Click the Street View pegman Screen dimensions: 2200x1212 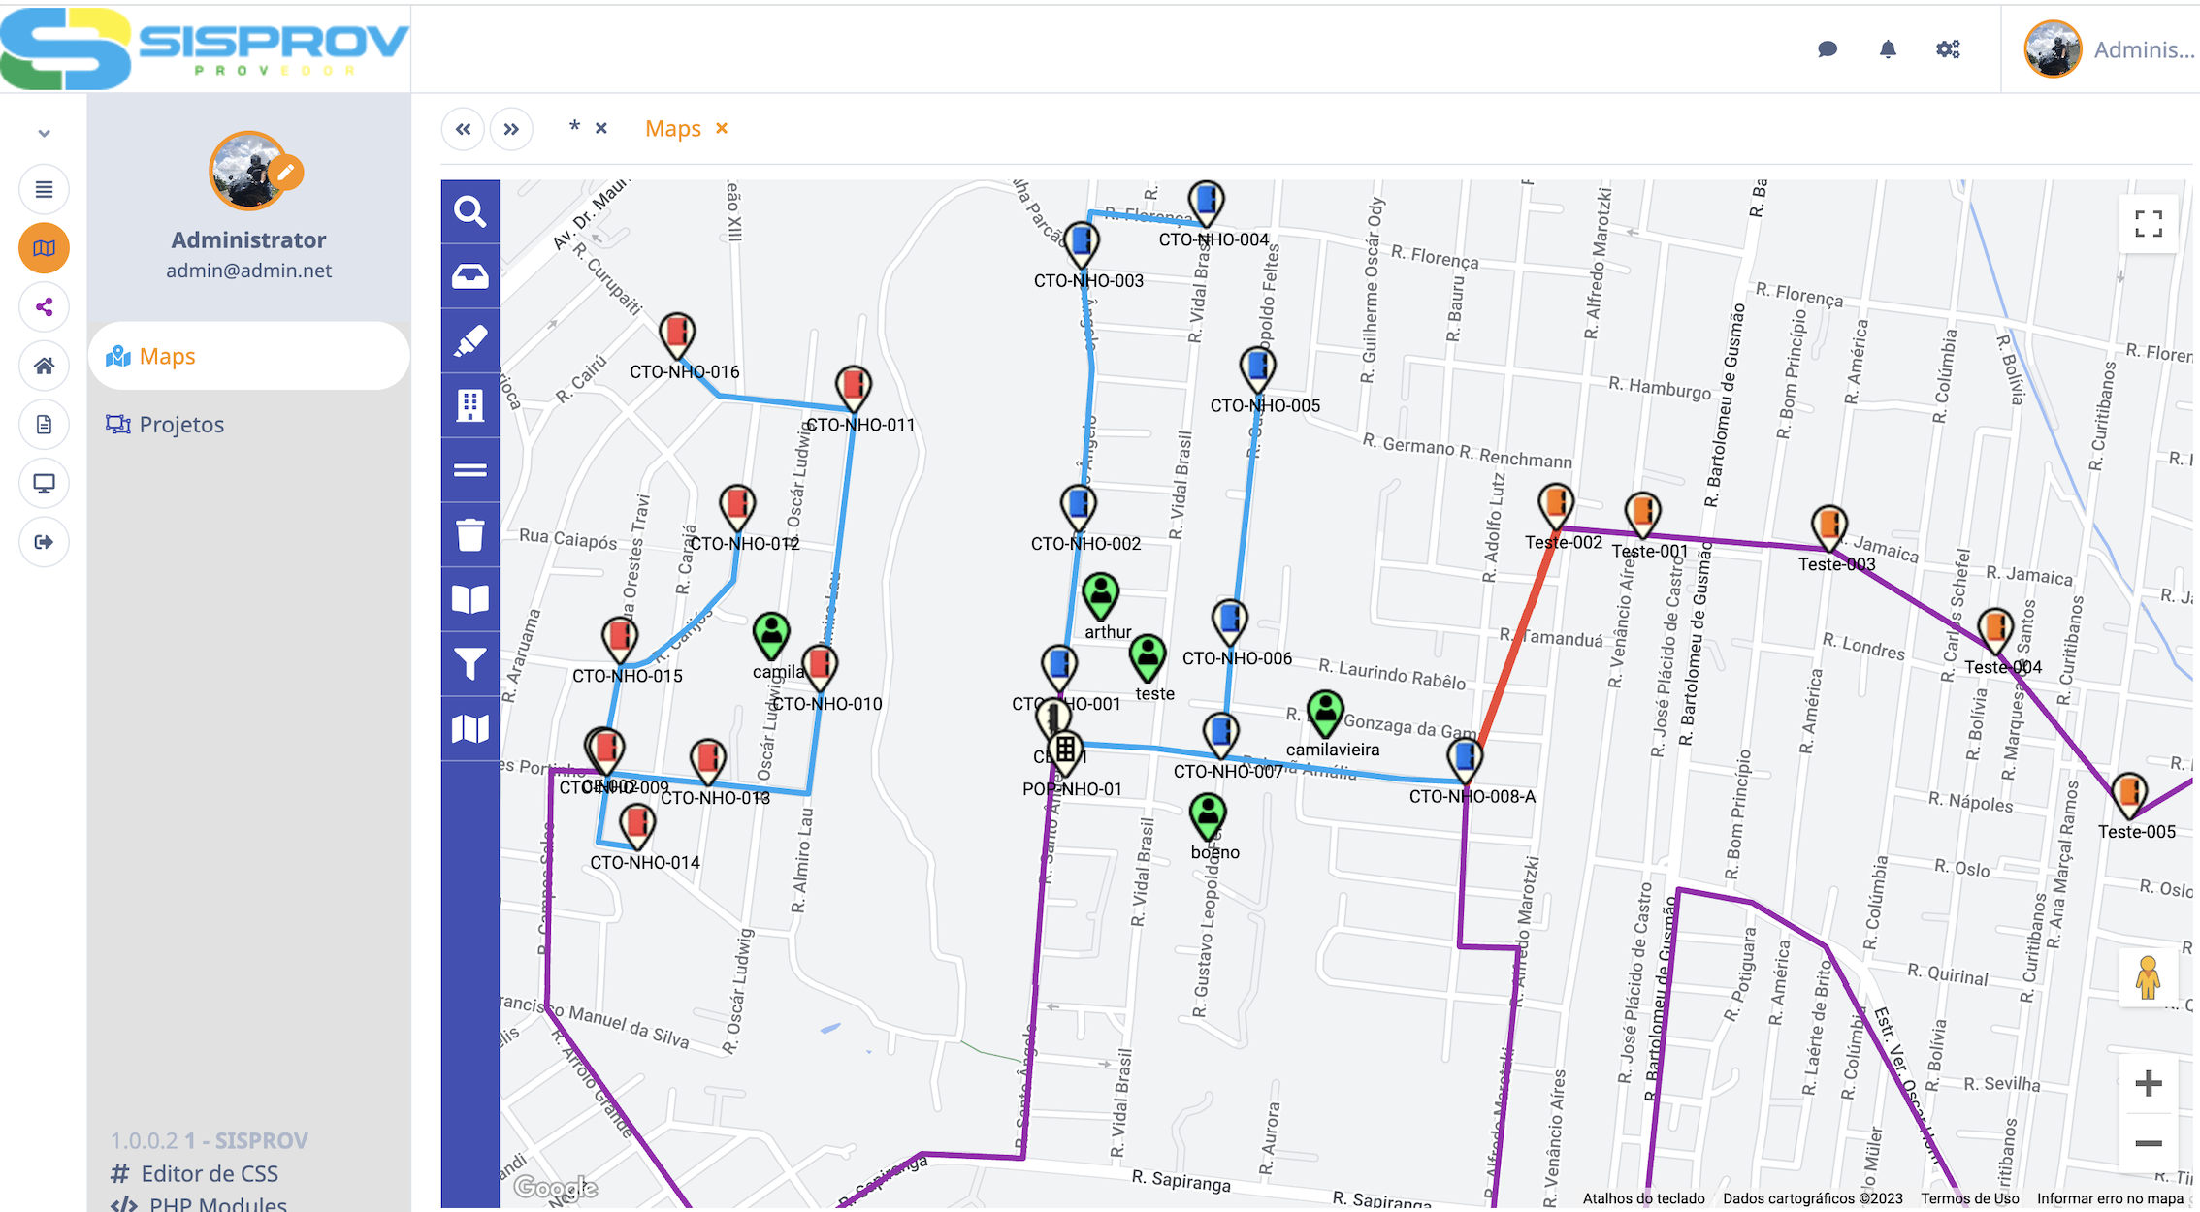point(2149,977)
